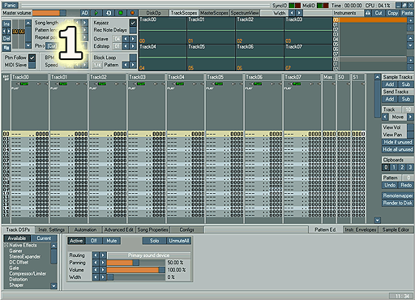This screenshot has width=415, height=300.
Task: Increase Octave with the right arrow
Action: [x=133, y=39]
